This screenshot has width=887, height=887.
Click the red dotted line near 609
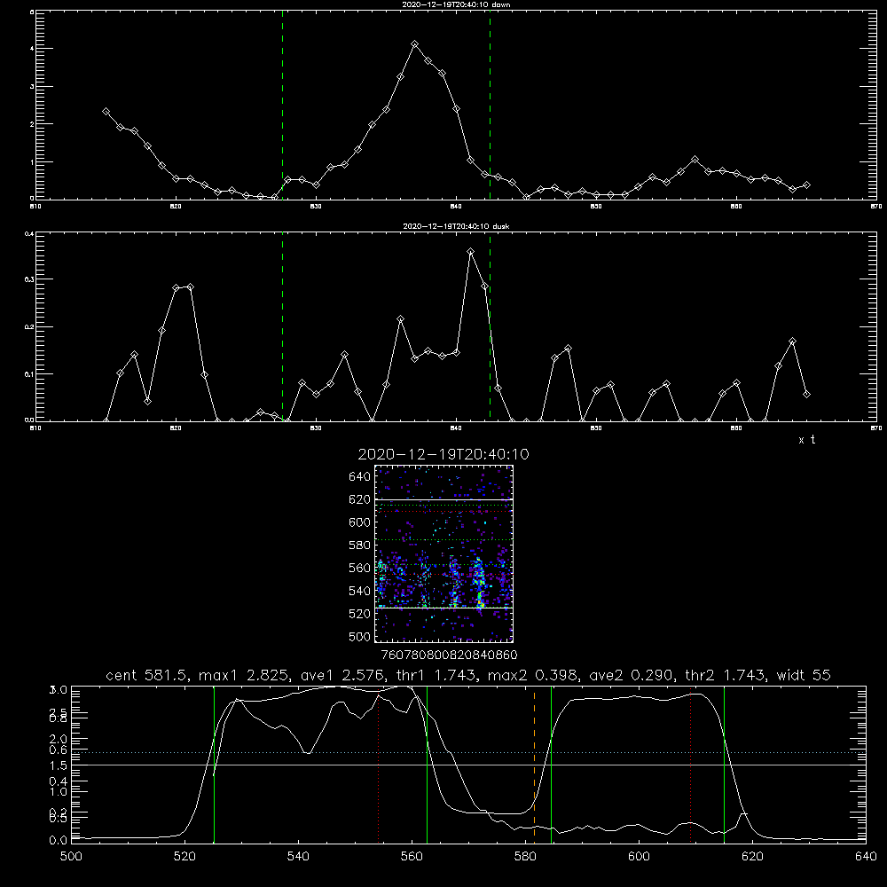pos(691,765)
